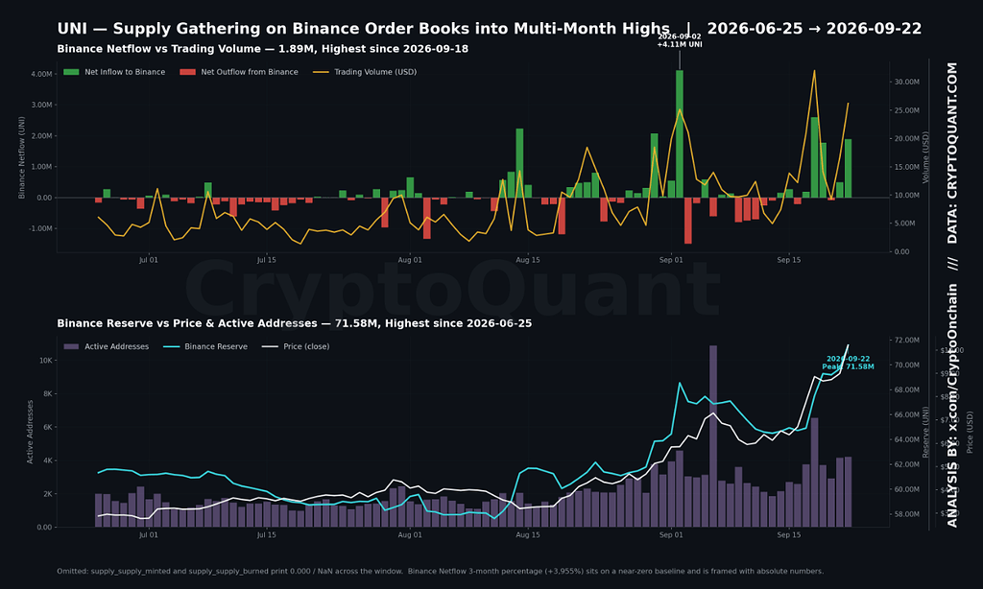
Task: Click the vertical 'Volume (USD)' axis title
Action: (926, 157)
